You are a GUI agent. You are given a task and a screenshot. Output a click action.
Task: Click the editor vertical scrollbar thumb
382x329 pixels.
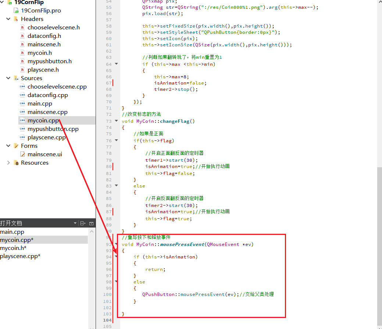[379, 246]
